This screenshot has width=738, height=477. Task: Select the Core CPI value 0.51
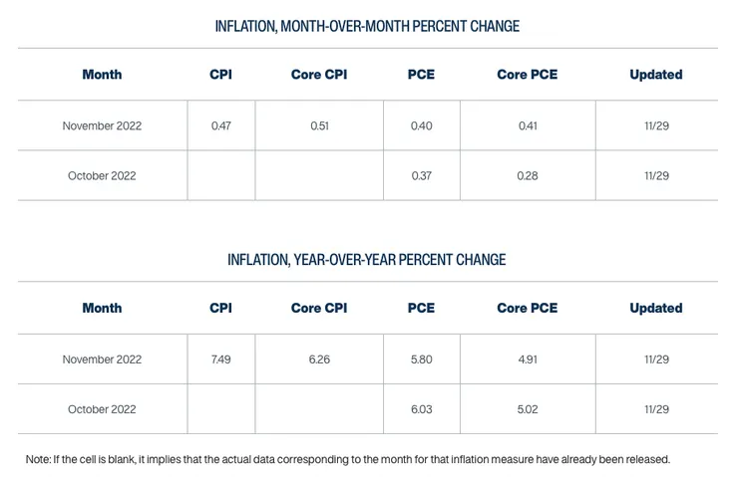pos(319,126)
